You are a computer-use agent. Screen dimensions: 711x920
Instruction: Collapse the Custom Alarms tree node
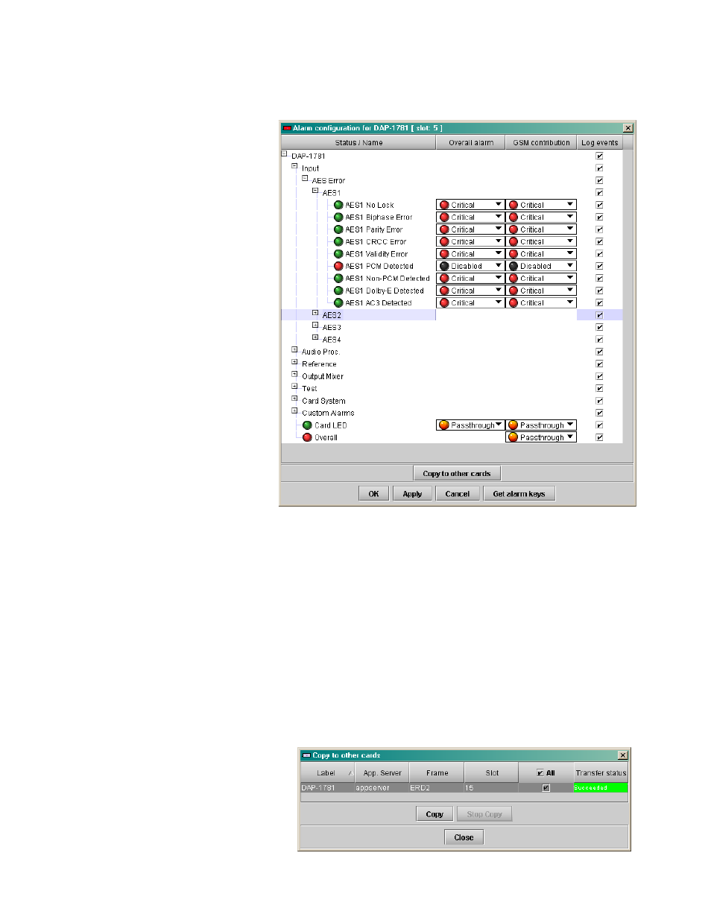[294, 410]
